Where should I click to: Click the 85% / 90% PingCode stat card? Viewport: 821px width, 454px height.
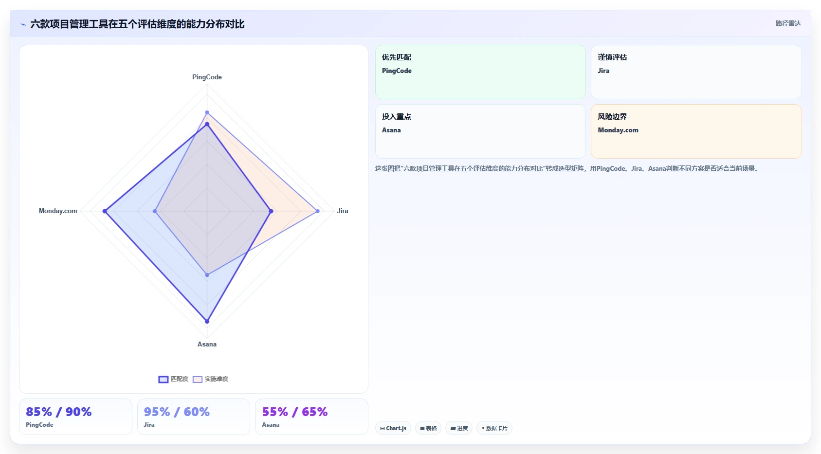75,417
